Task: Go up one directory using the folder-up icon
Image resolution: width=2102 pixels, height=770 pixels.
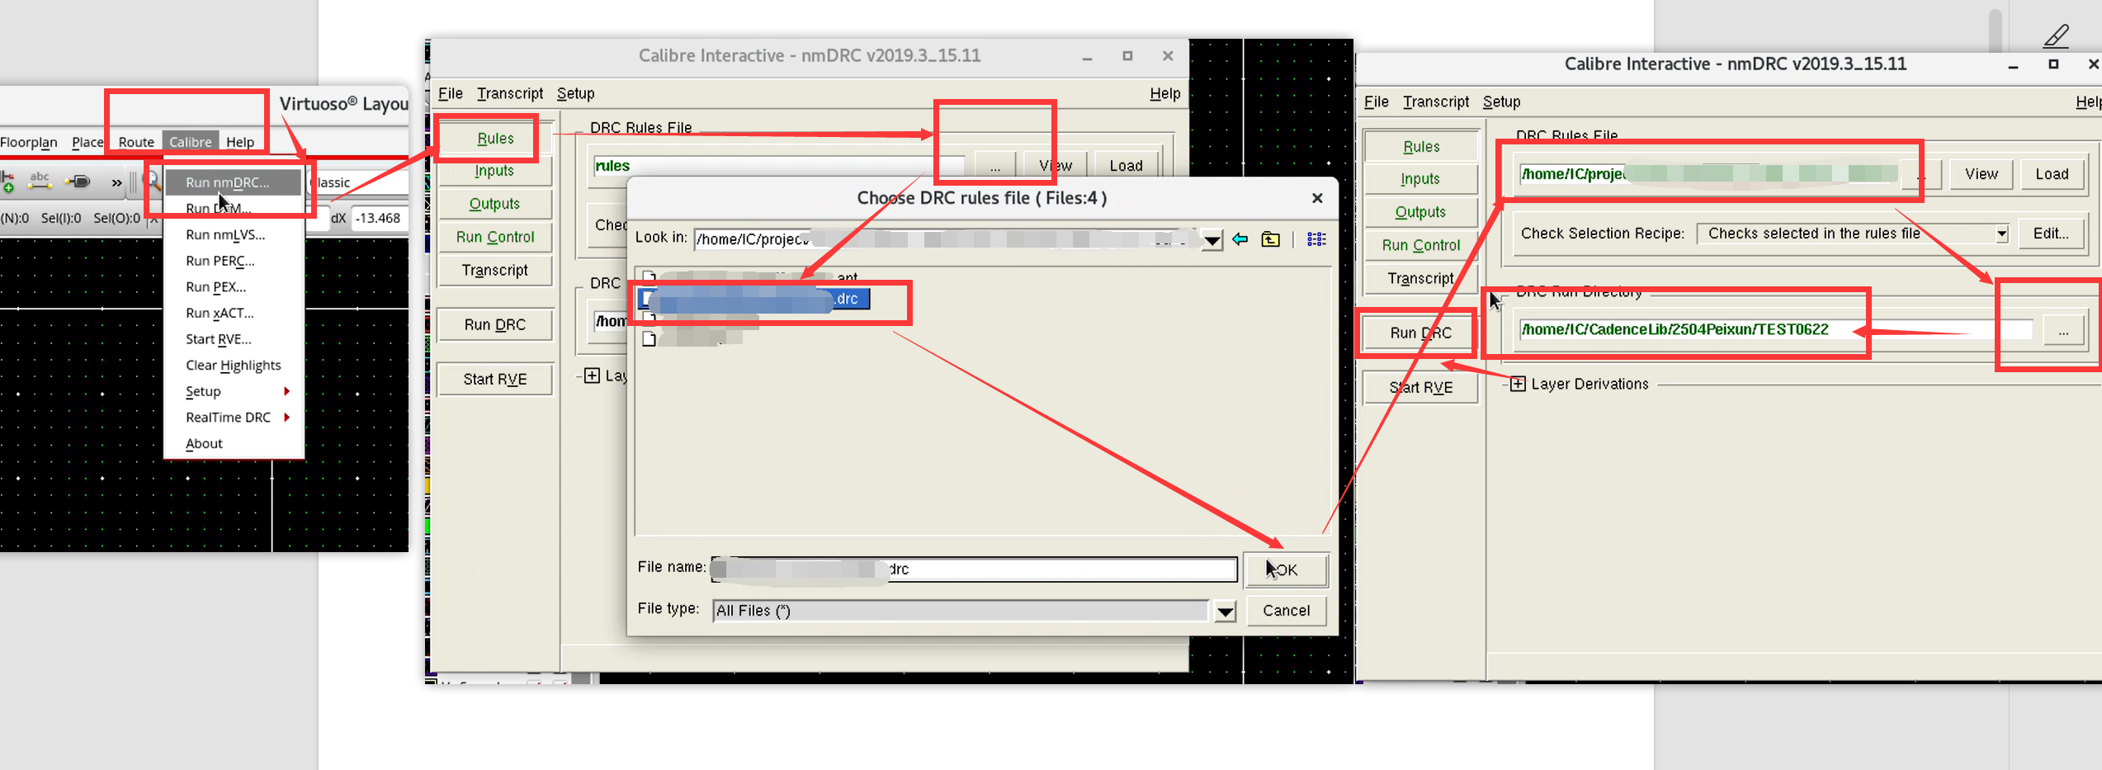Action: [x=1271, y=239]
